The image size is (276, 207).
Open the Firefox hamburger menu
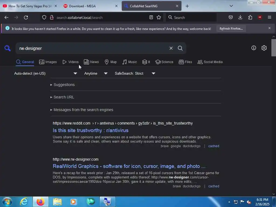point(270,17)
